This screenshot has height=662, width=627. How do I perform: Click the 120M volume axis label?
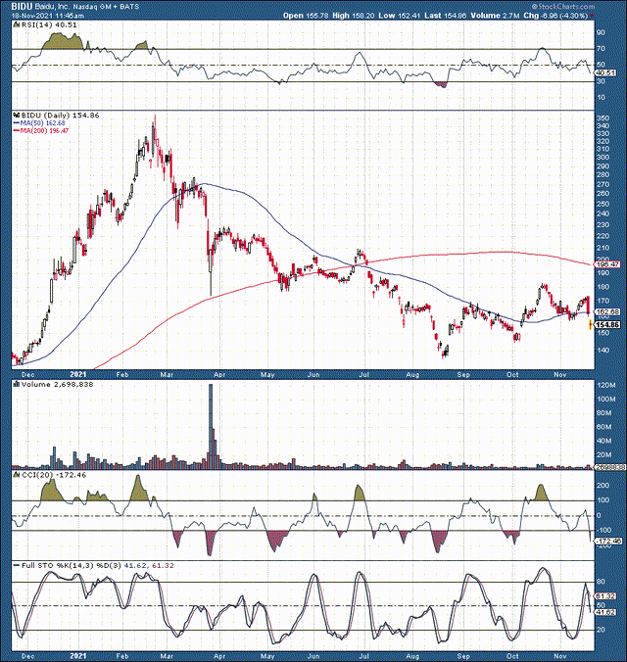coord(605,386)
